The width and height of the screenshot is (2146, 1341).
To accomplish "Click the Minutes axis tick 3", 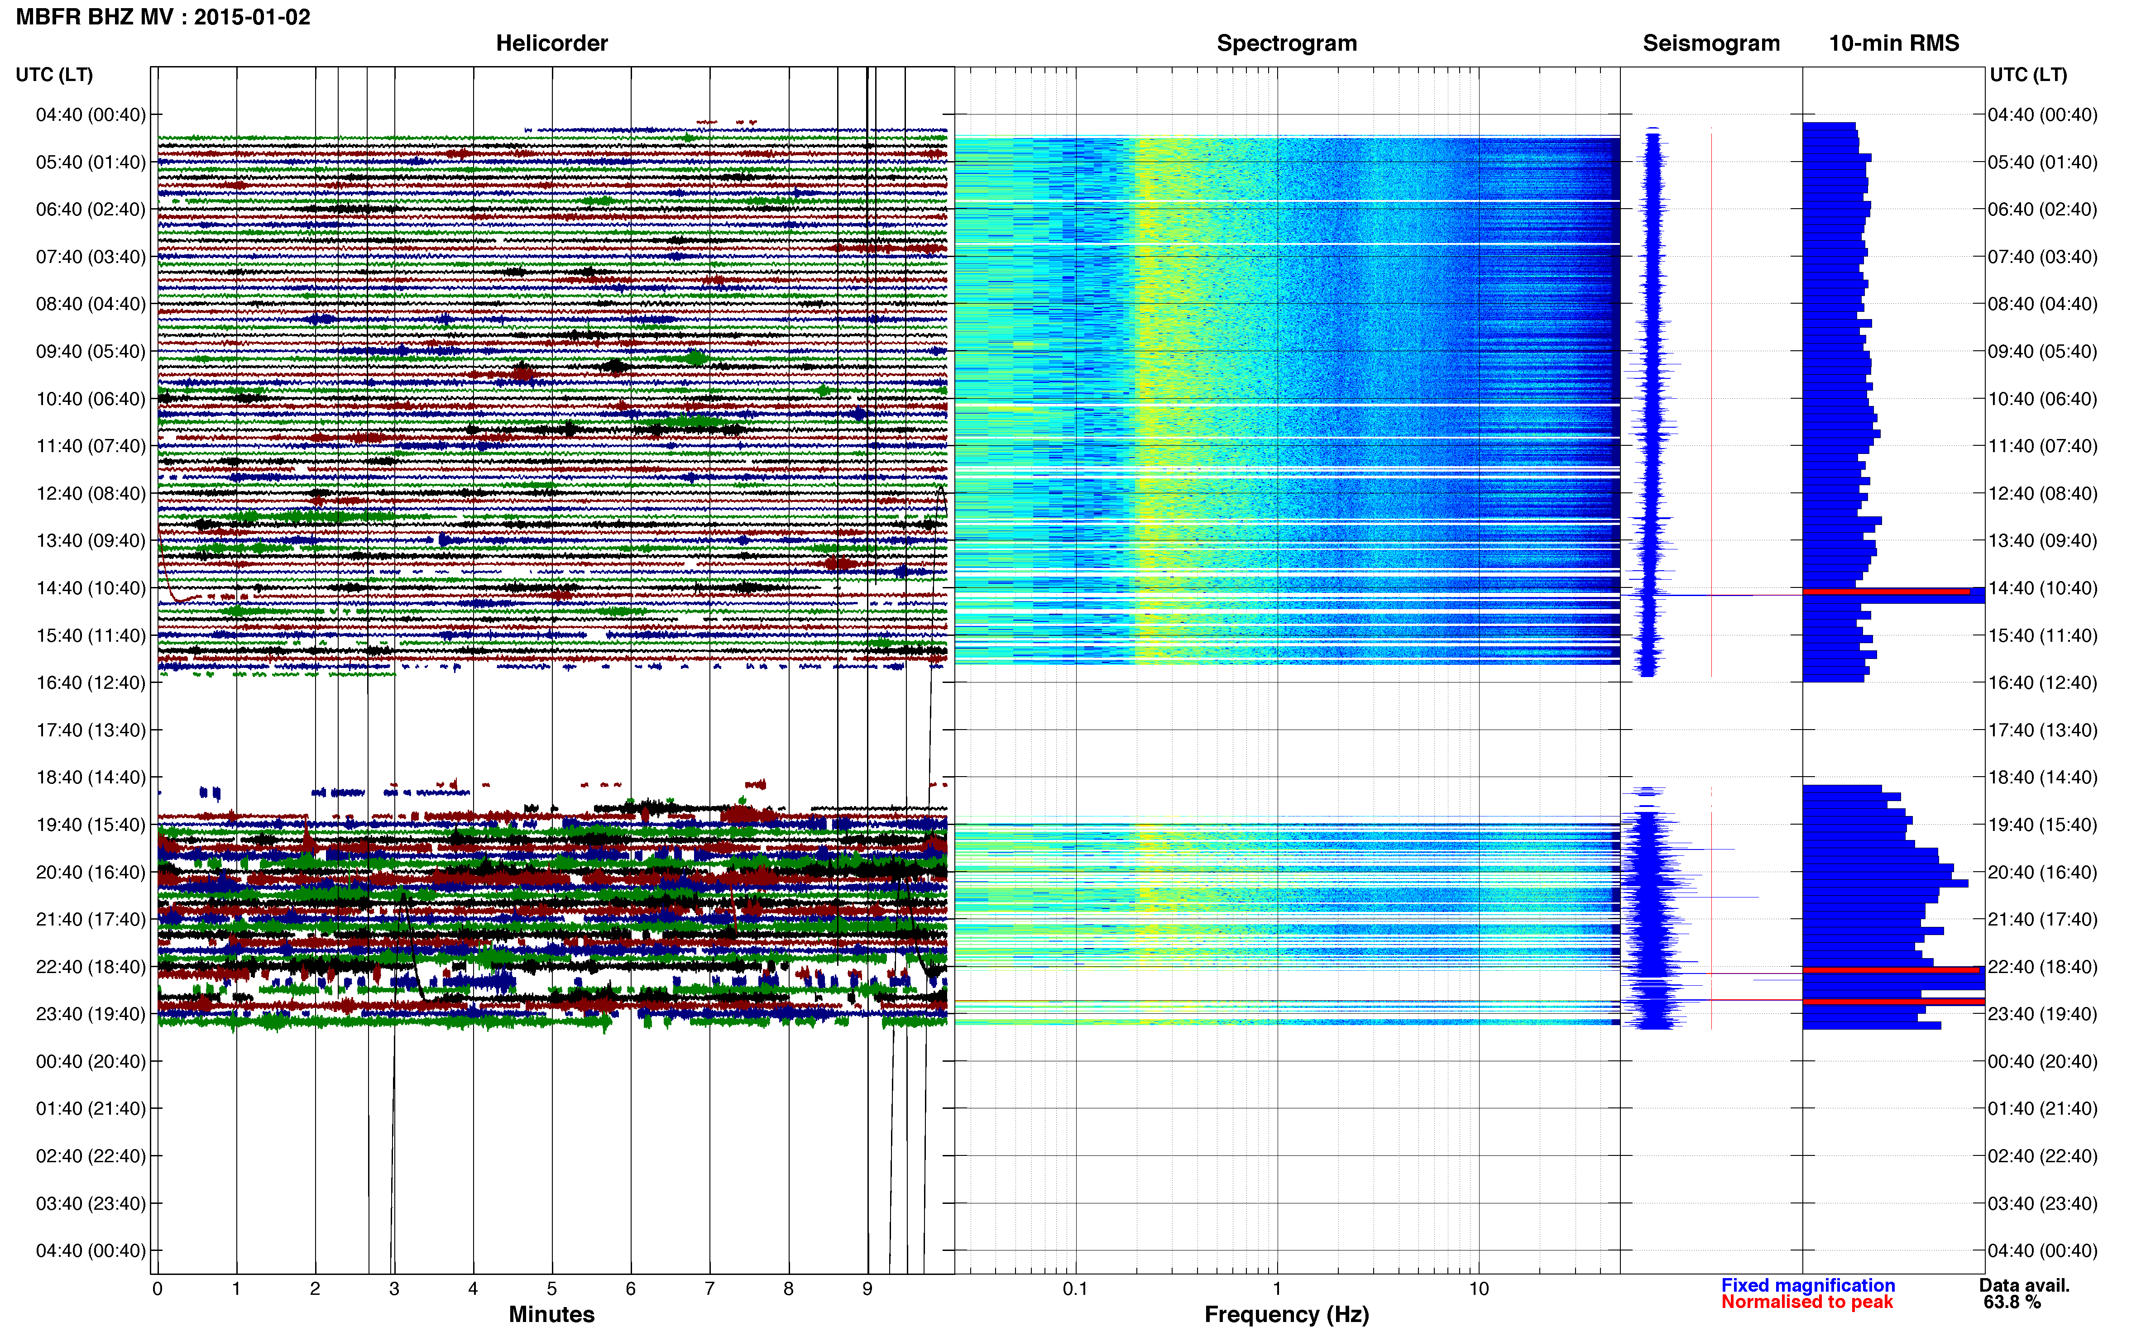I will [394, 1289].
